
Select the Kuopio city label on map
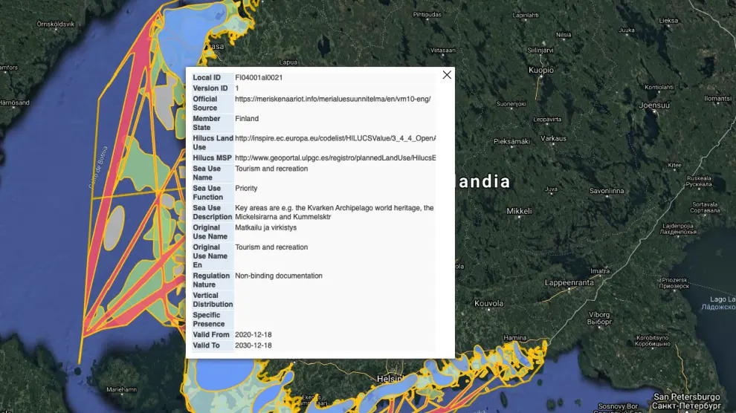[540, 71]
